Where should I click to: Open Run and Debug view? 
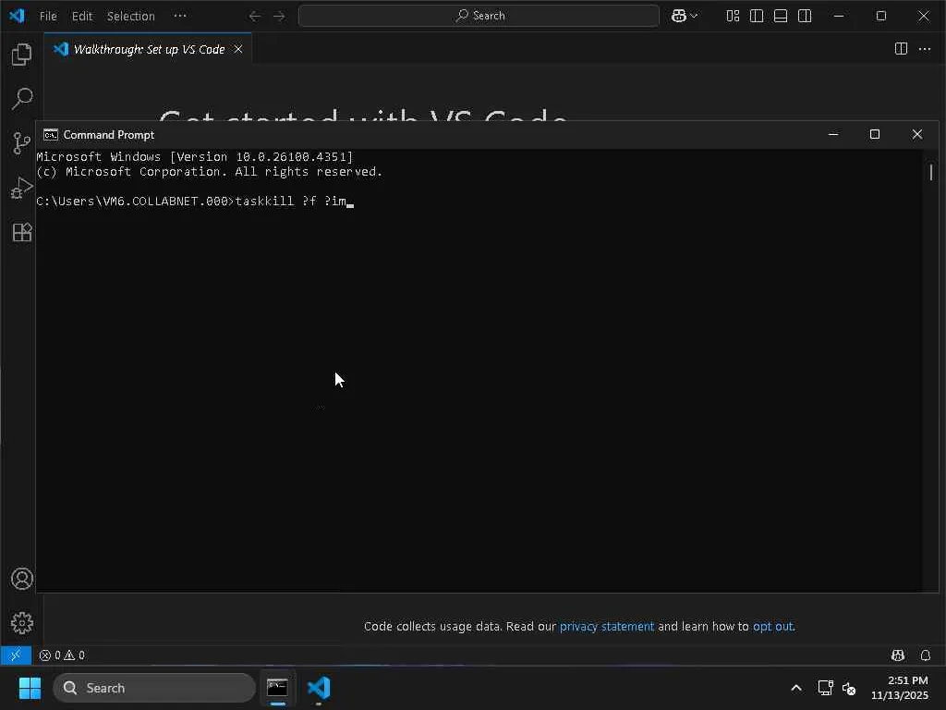(x=22, y=188)
